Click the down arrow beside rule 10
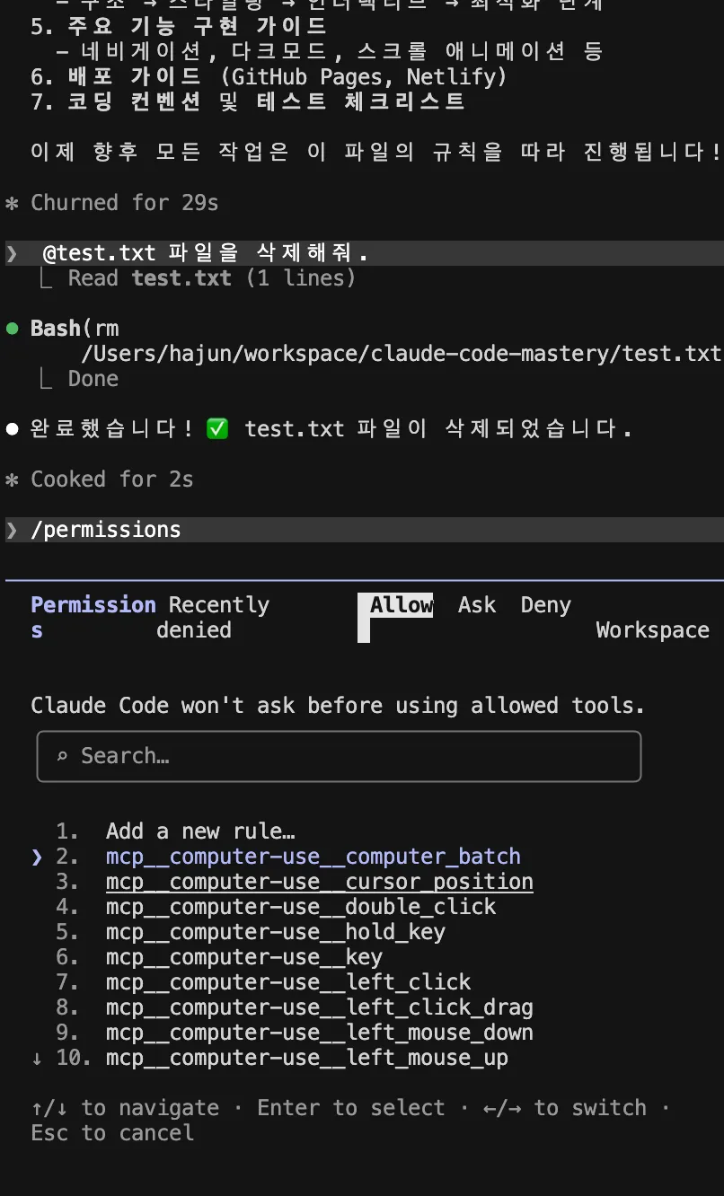 37,1059
